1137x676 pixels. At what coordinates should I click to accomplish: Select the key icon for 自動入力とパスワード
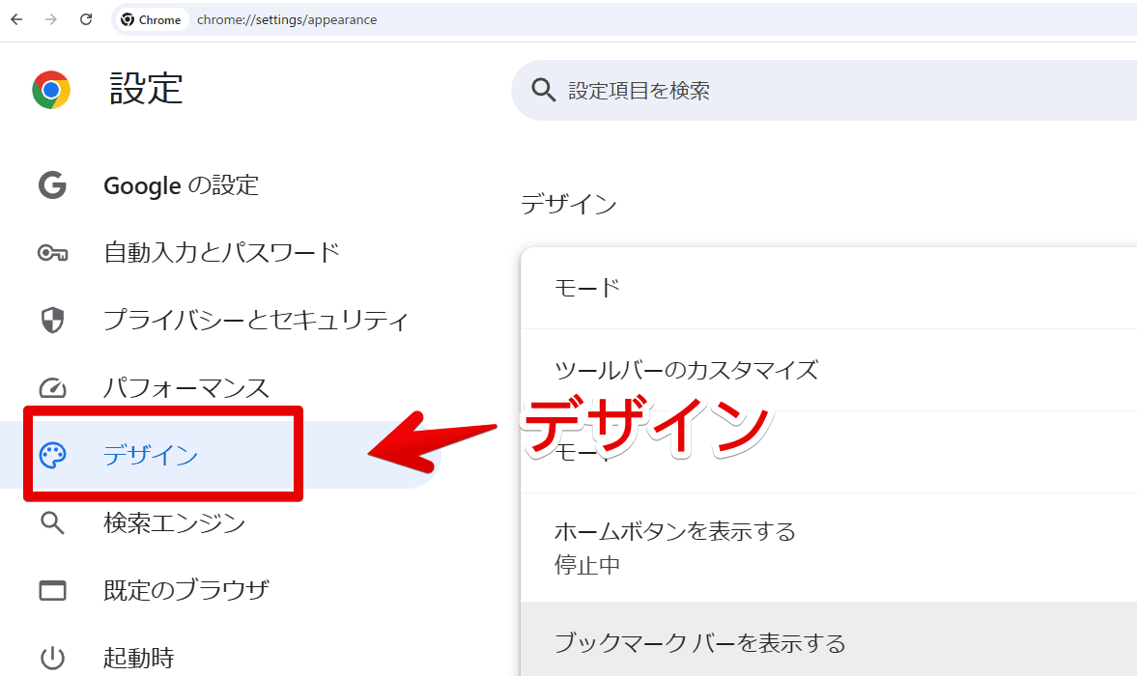[x=52, y=253]
